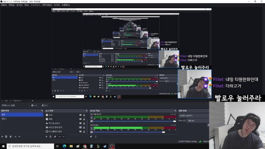This screenshot has height=149, width=265.
Task: Move the source up with arrow
Action: 60,137
